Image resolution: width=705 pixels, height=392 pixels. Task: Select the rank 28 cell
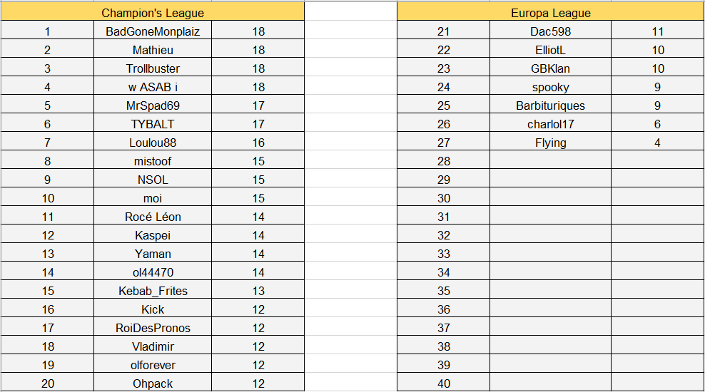pos(443,161)
